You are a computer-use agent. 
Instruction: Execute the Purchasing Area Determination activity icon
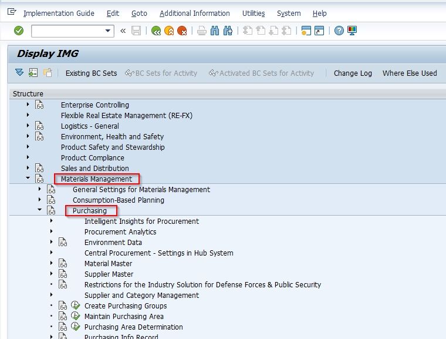click(75, 327)
